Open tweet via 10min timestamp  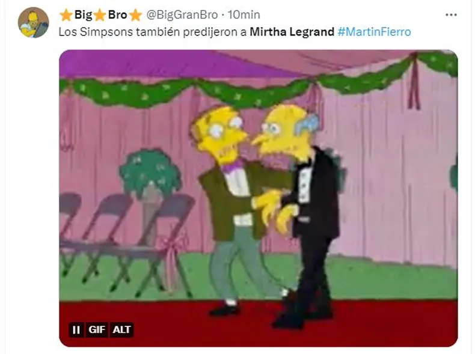pyautogui.click(x=244, y=14)
